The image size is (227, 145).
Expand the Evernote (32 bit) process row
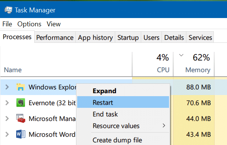(7, 103)
